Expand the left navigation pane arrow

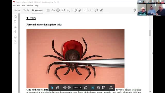pos(19,53)
